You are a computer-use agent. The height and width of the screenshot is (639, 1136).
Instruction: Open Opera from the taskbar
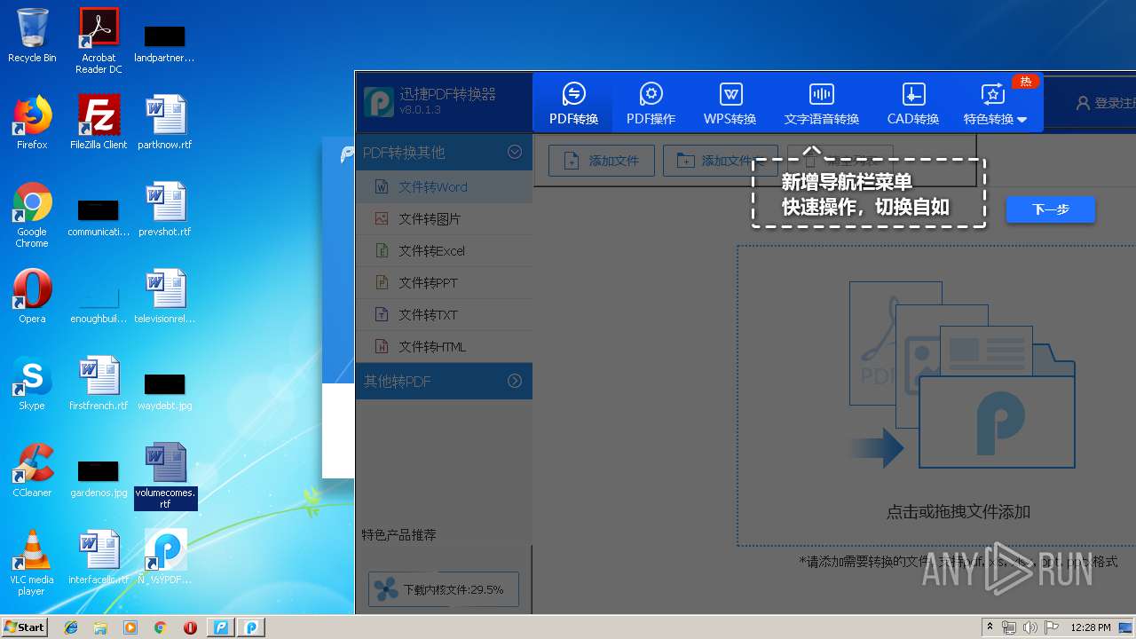click(190, 627)
